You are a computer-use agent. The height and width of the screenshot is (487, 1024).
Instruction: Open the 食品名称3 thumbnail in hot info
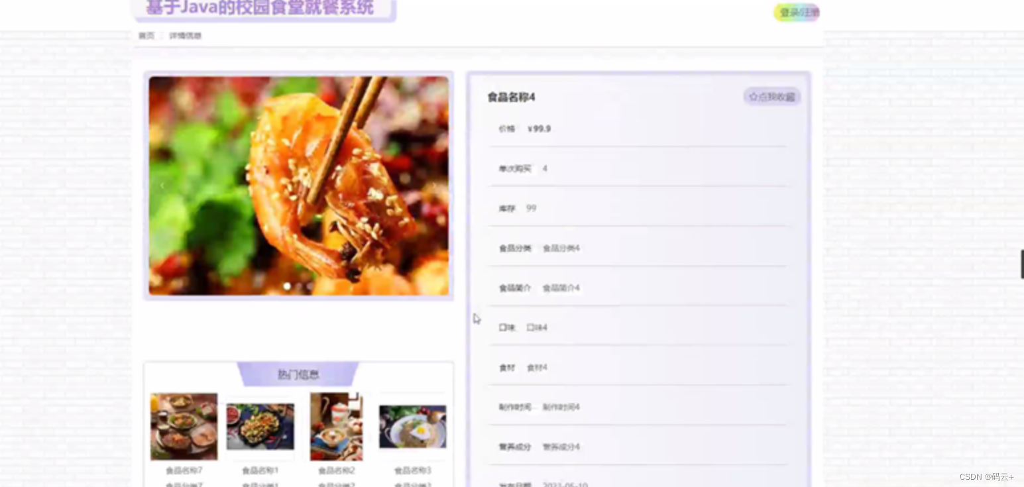point(412,427)
